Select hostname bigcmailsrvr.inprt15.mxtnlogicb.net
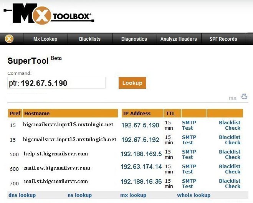The height and width of the screenshot is (203, 253). [x=69, y=139]
